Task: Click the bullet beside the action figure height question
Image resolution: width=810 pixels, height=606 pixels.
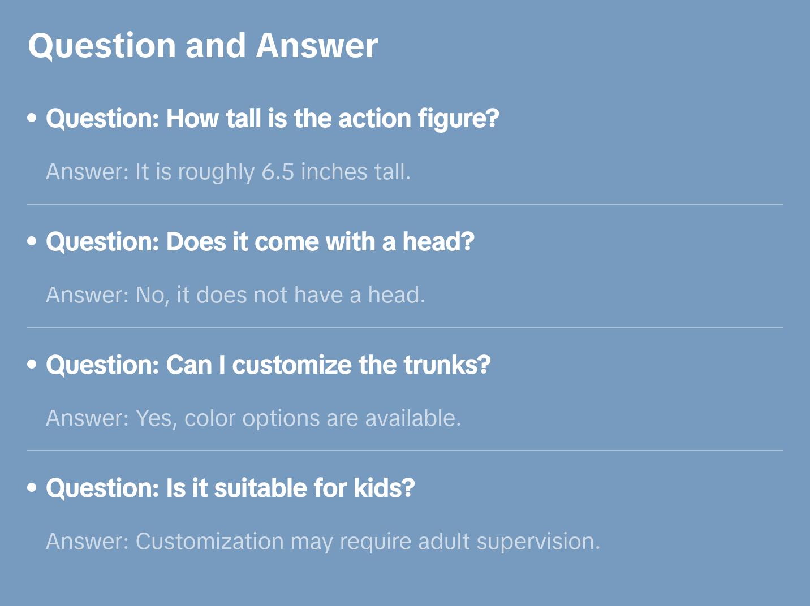Action: pyautogui.click(x=32, y=119)
